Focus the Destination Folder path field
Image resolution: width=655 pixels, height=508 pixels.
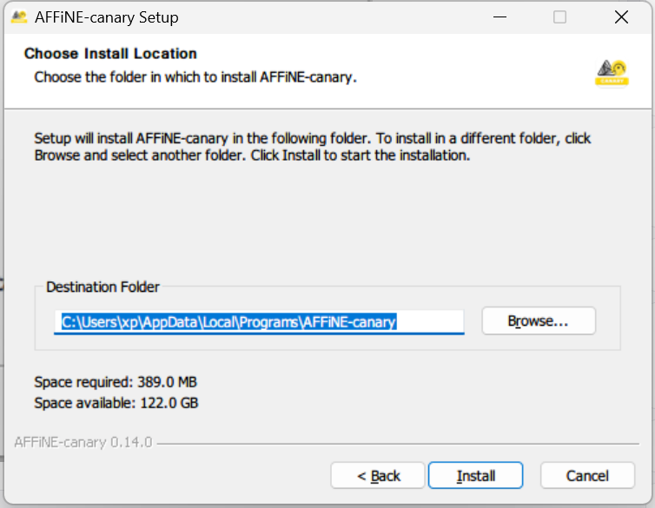pos(259,322)
